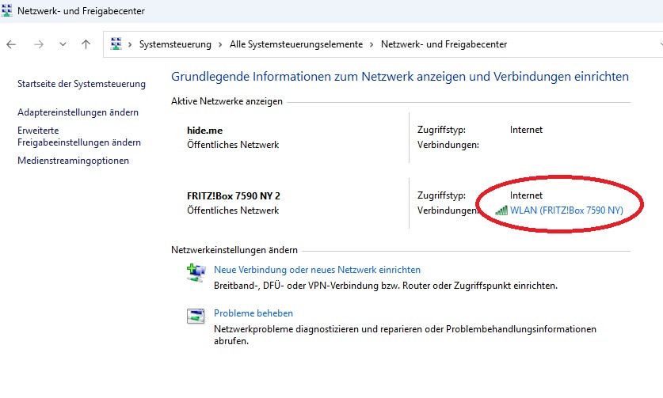Viewport: 663px width, 398px height.
Task: Click the icon beside Neue Verbindung einrichten
Action: coord(196,274)
